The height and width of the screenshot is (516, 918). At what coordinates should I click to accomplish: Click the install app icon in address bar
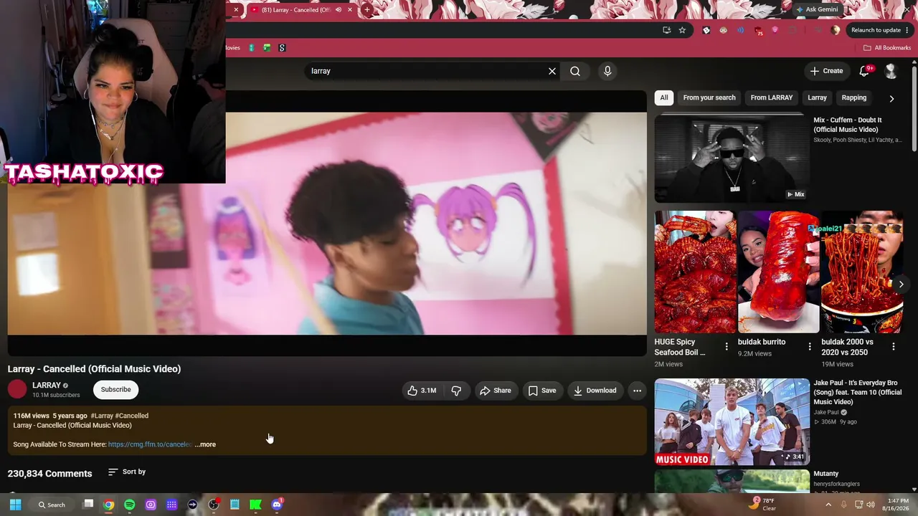click(667, 30)
